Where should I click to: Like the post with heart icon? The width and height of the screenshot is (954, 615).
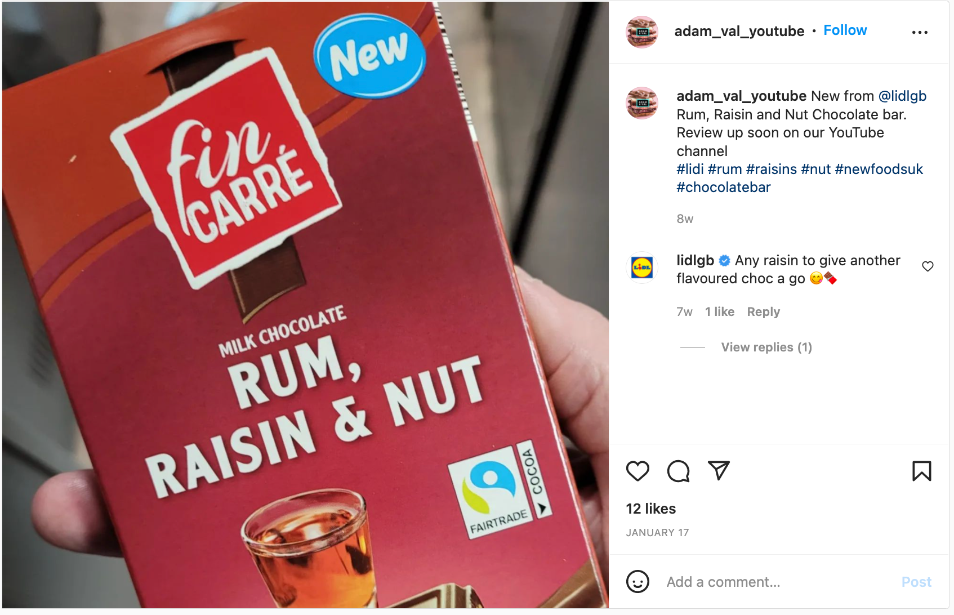(638, 471)
